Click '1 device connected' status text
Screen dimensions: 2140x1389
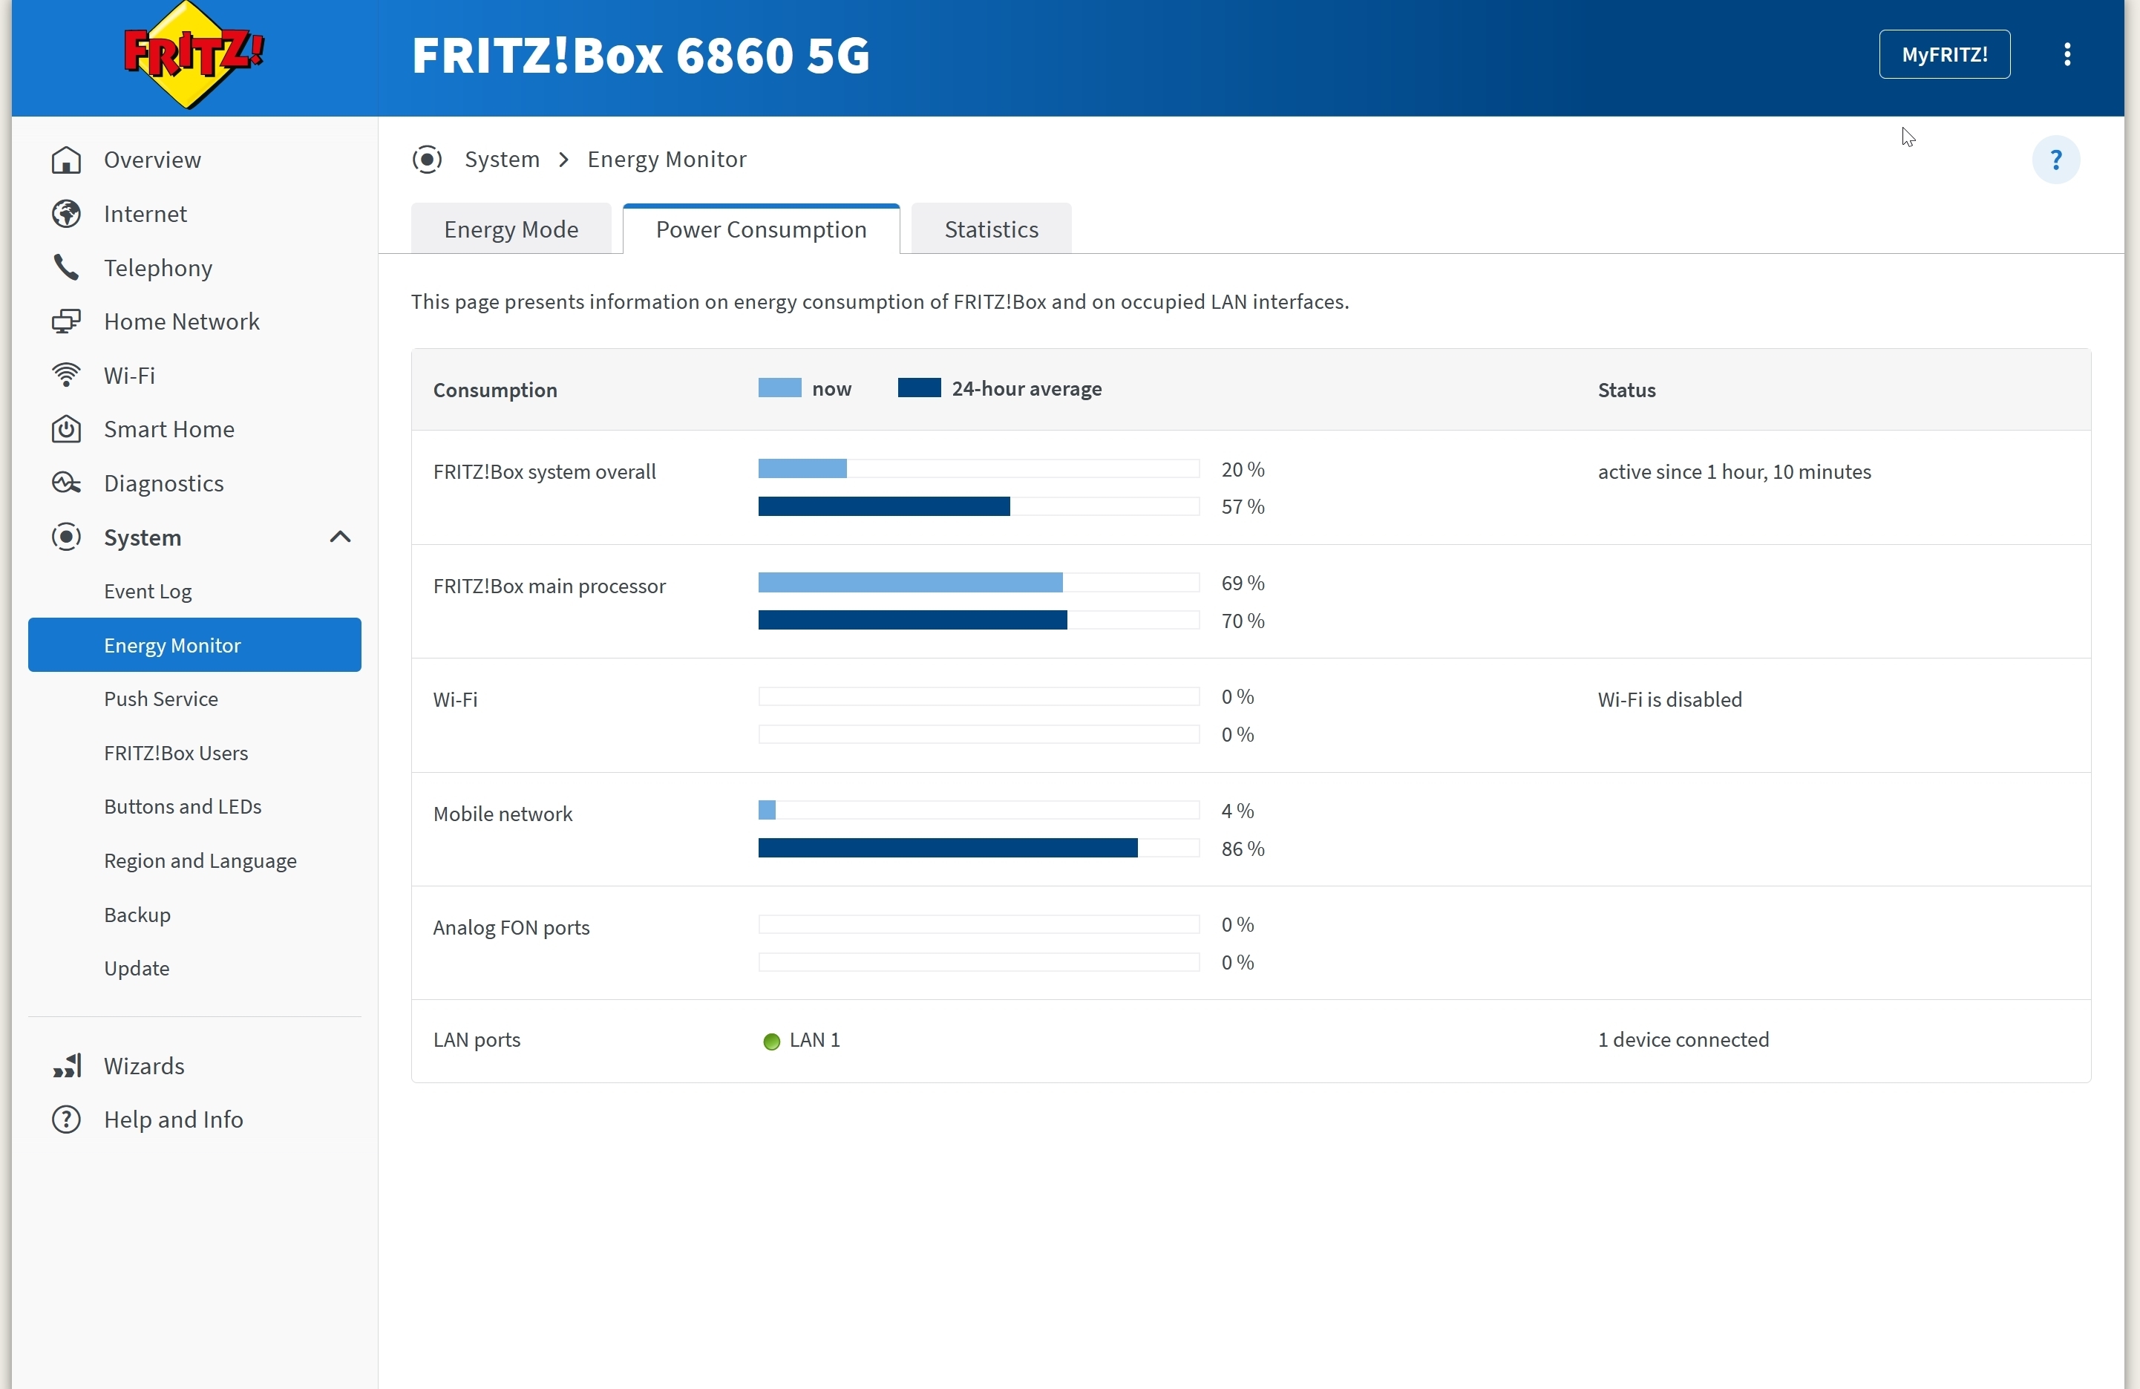1683,1040
